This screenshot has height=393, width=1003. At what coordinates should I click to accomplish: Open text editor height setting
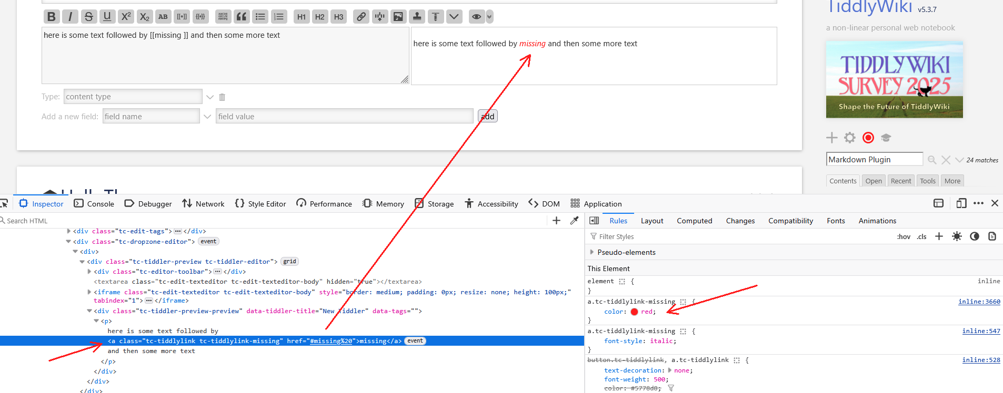pyautogui.click(x=436, y=17)
